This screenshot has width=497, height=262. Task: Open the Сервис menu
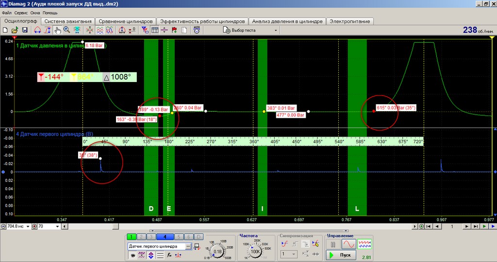point(21,13)
